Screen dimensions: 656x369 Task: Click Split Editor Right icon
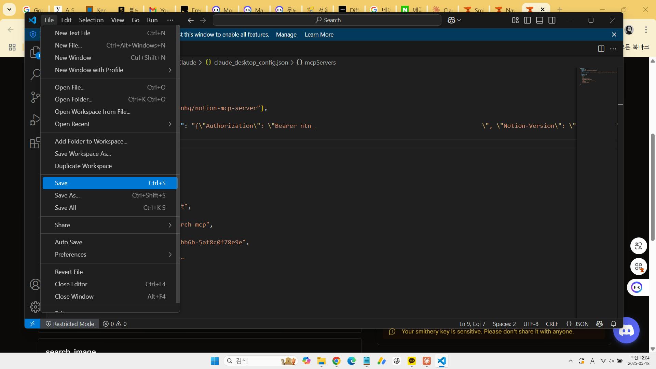pyautogui.click(x=601, y=49)
